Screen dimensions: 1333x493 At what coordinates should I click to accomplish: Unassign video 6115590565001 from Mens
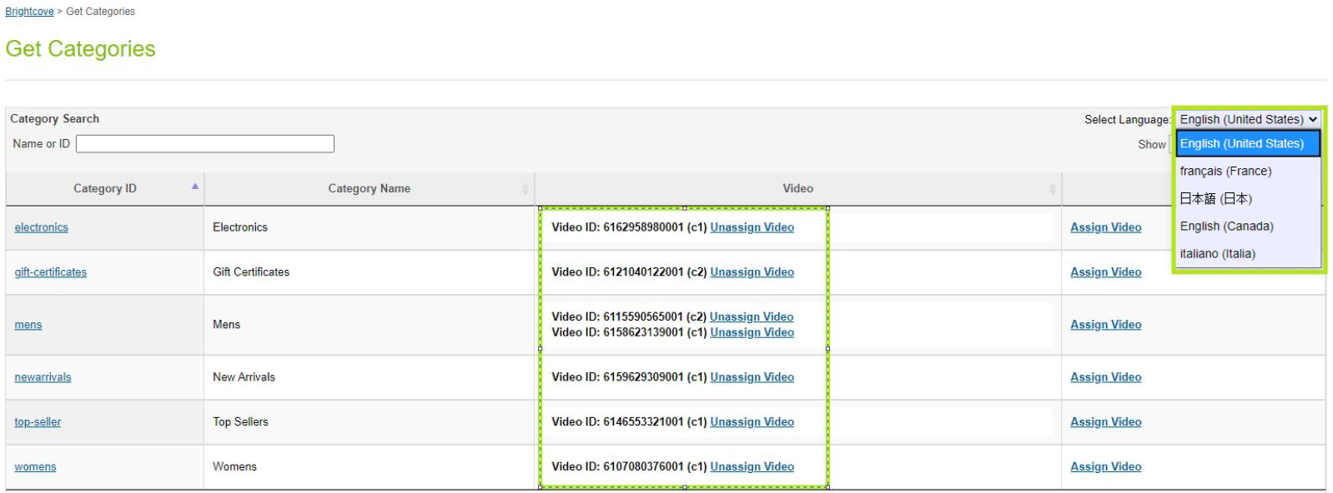pos(751,317)
